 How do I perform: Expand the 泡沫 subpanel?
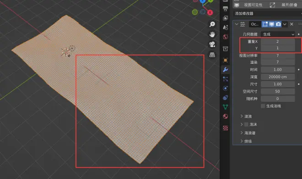point(242,125)
